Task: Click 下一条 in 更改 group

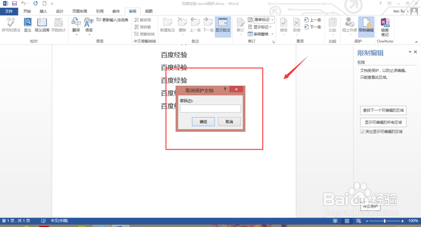Action: 313,27
